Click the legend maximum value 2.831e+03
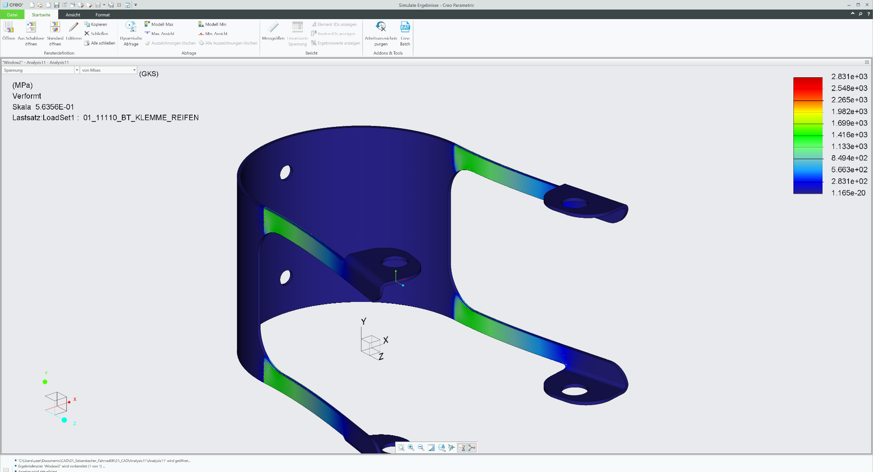Image resolution: width=873 pixels, height=472 pixels. (849, 76)
